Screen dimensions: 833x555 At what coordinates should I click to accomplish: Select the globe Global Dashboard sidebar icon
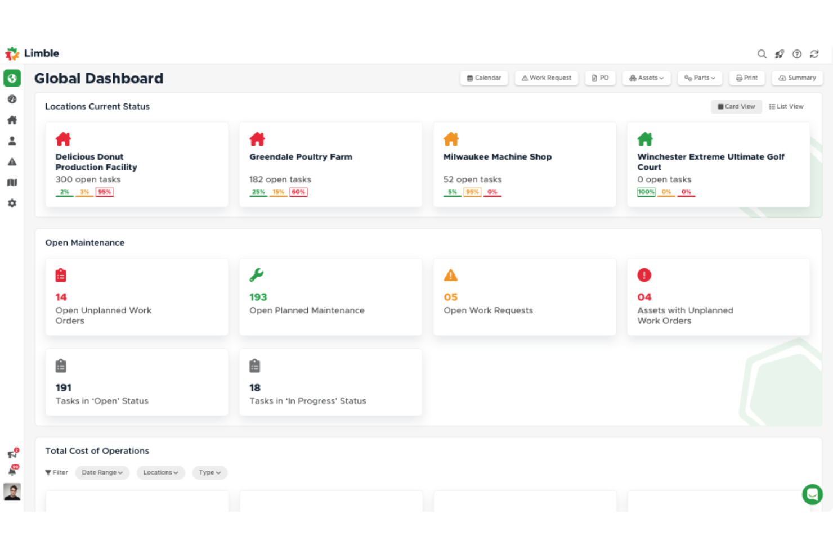(12, 78)
